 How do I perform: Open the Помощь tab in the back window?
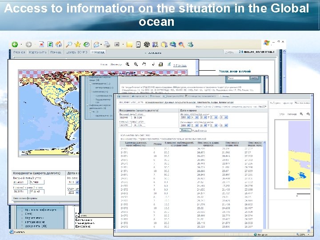56,52
